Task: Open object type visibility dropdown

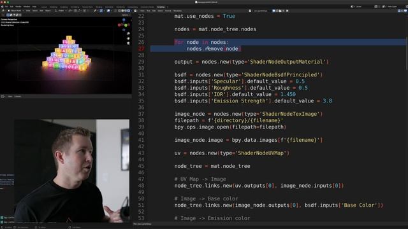Action: coord(96,11)
